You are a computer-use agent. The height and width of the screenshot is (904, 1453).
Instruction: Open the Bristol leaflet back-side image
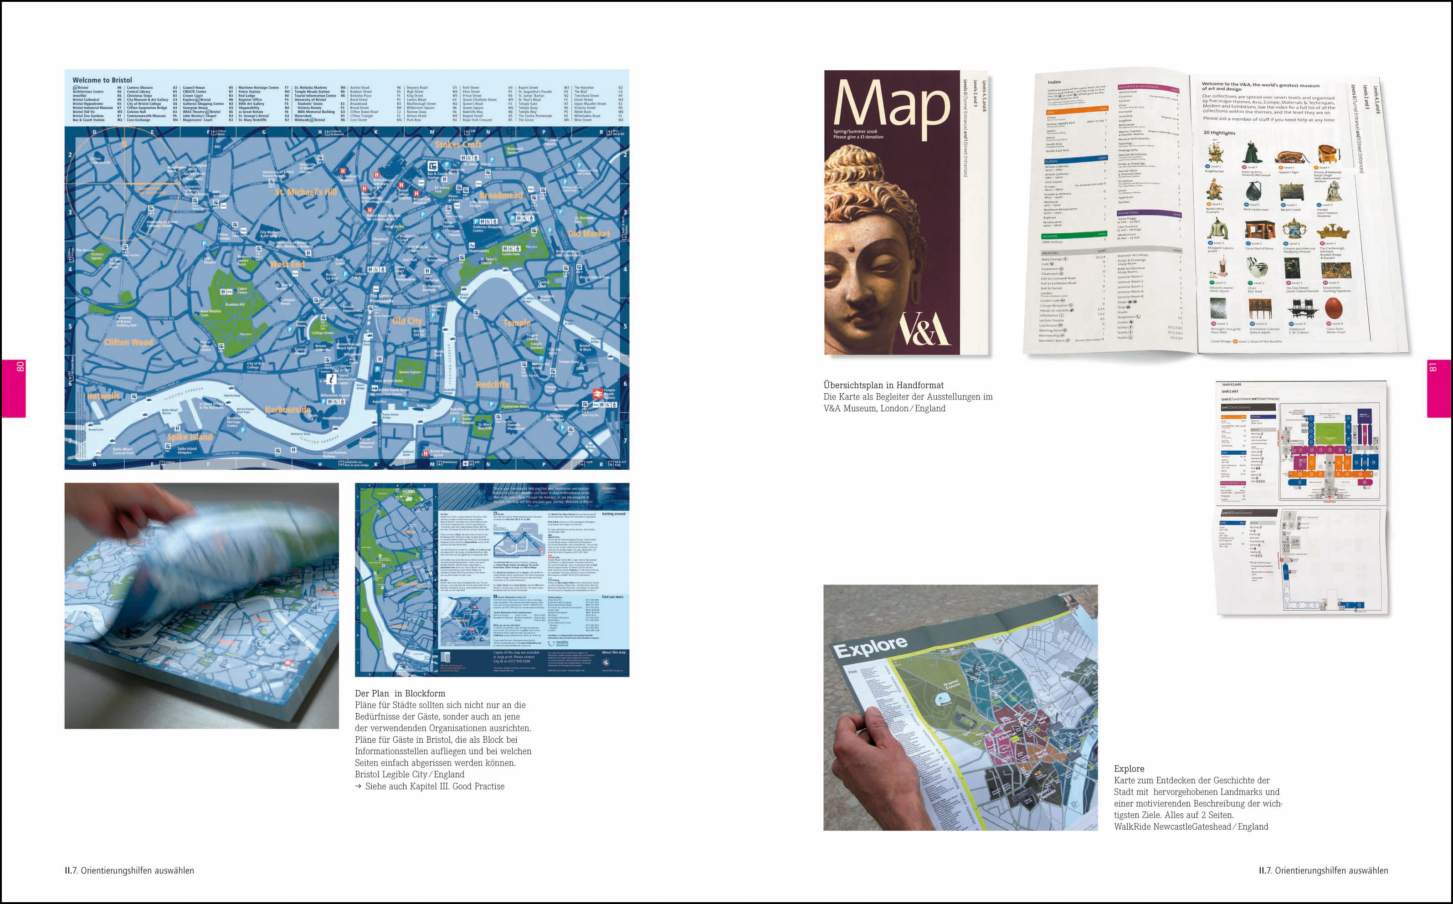[x=492, y=580]
